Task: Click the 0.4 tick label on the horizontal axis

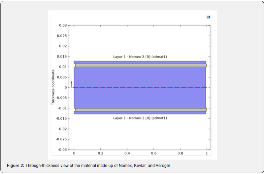Action: click(x=127, y=153)
